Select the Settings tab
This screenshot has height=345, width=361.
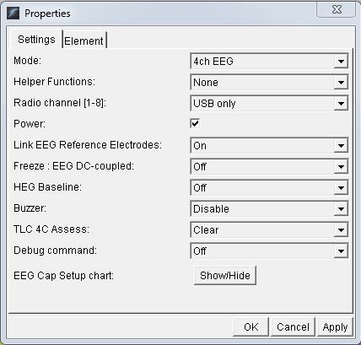click(x=36, y=39)
